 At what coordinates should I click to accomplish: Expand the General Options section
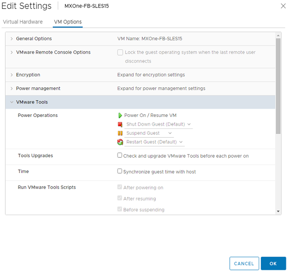tap(12, 39)
